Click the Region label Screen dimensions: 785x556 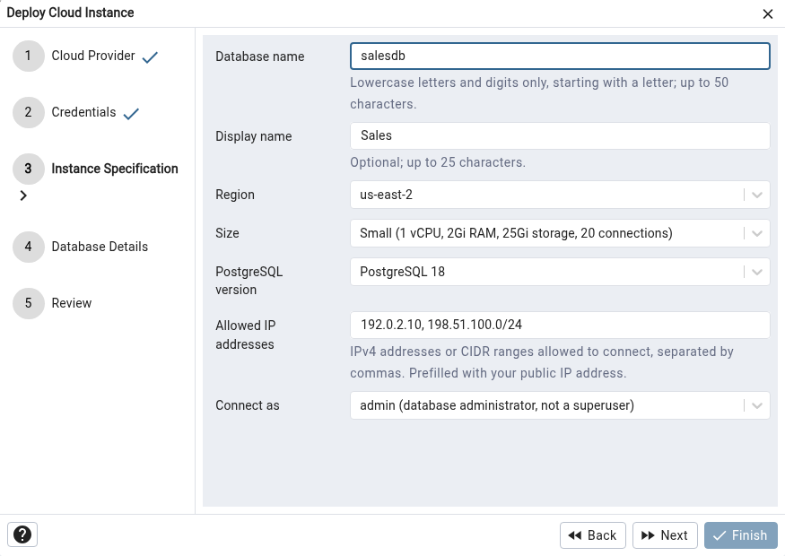tap(235, 195)
